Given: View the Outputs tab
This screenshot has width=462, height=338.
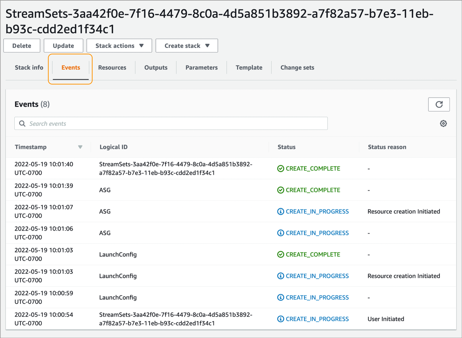Looking at the screenshot, I should pos(156,67).
